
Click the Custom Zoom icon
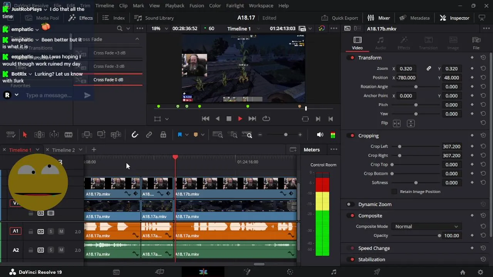click(247, 135)
